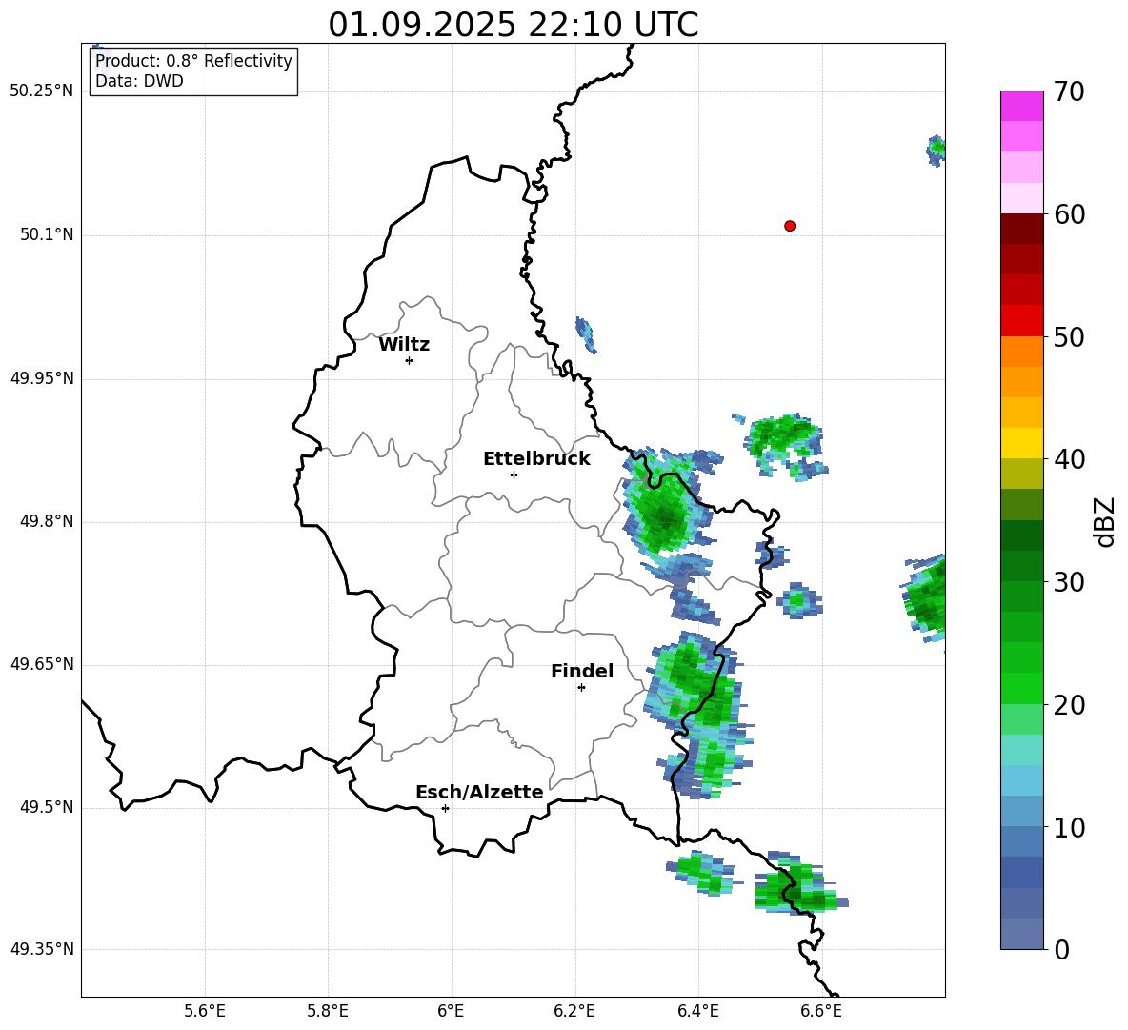Click the 30 colorbar tick label
1128x1030 pixels.
(x=1069, y=582)
